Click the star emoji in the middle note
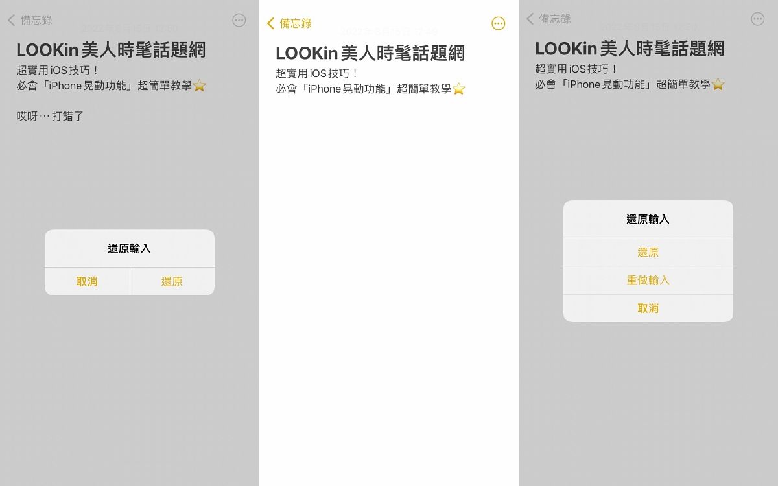778x486 pixels. 459,89
